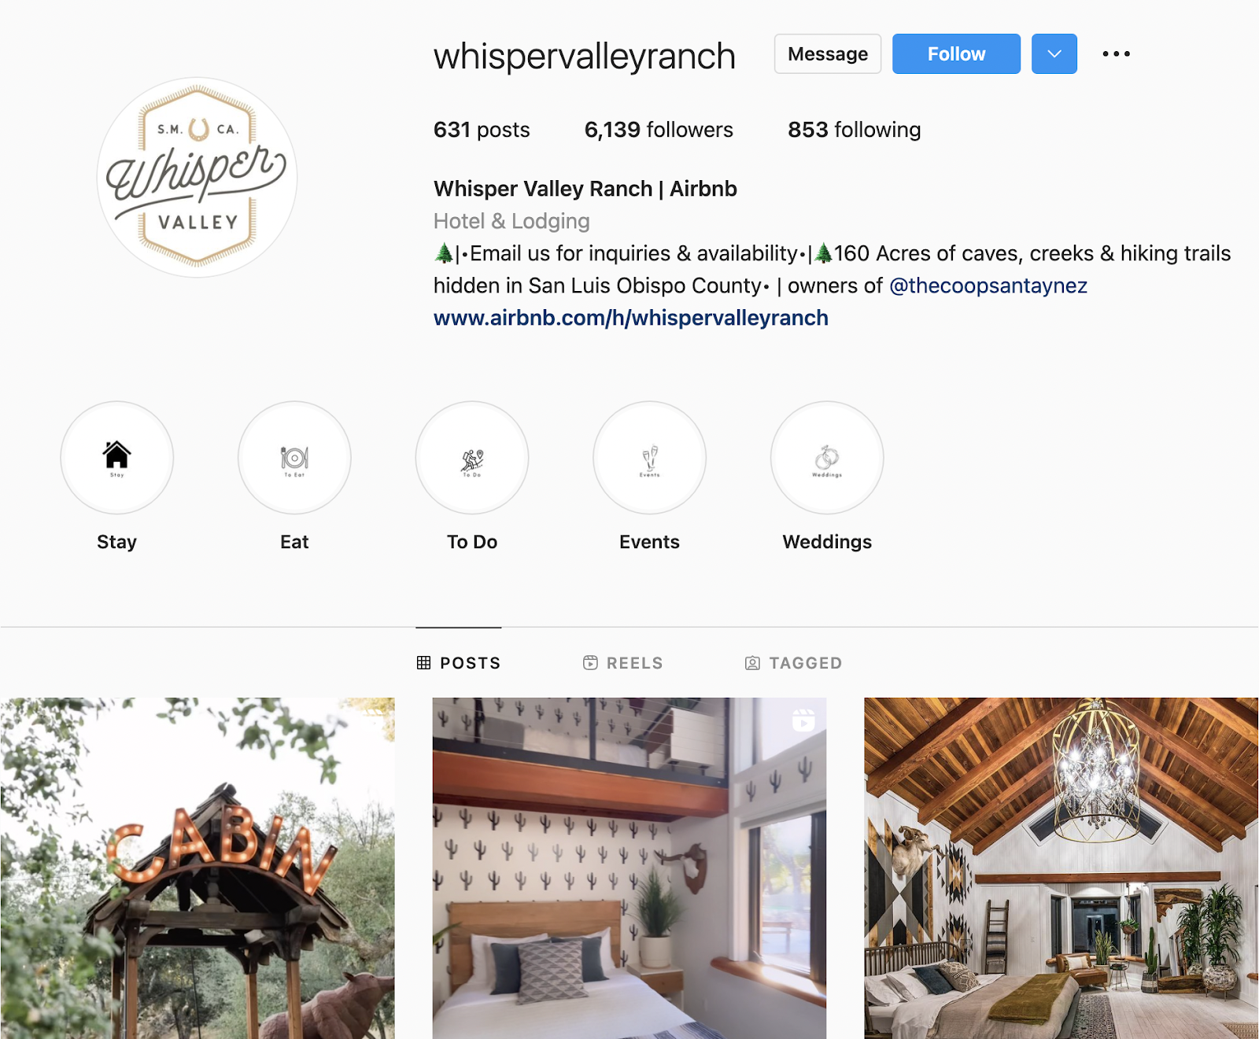Follow the whispervalleyranch account
The width and height of the screenshot is (1259, 1039).
tap(956, 53)
